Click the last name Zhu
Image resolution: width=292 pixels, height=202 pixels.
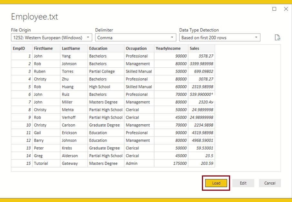coord(74,79)
